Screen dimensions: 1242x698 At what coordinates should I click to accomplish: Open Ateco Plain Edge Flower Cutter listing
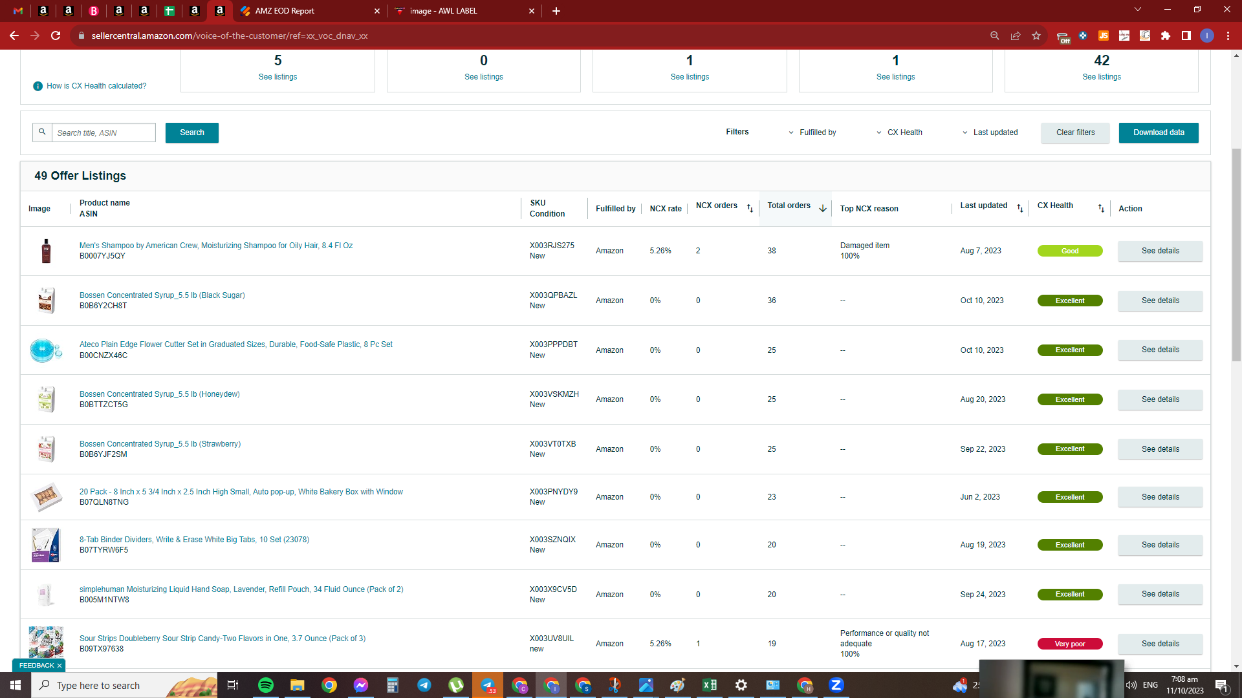pos(236,344)
